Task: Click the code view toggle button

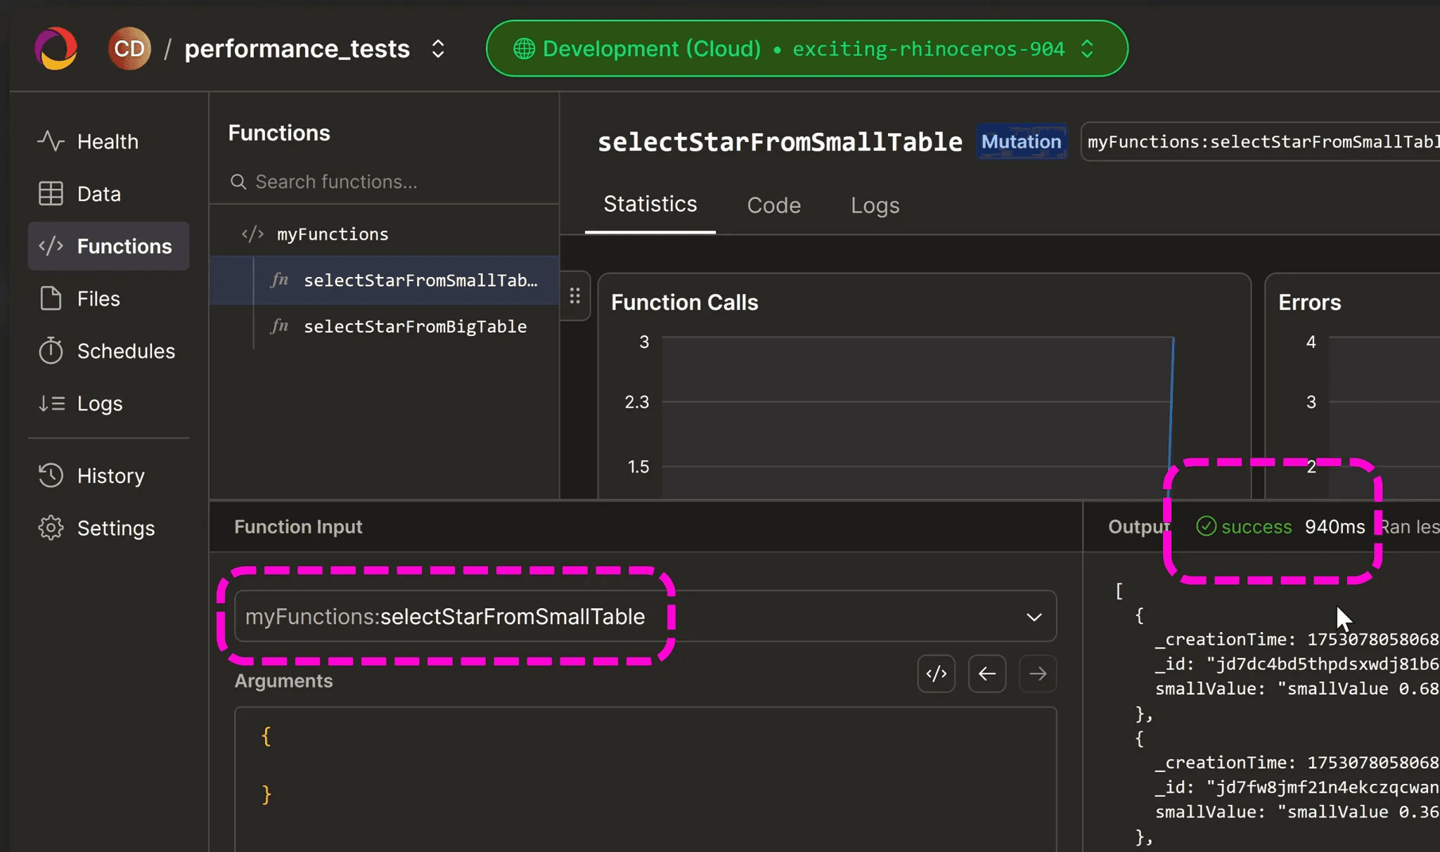Action: pyautogui.click(x=936, y=674)
